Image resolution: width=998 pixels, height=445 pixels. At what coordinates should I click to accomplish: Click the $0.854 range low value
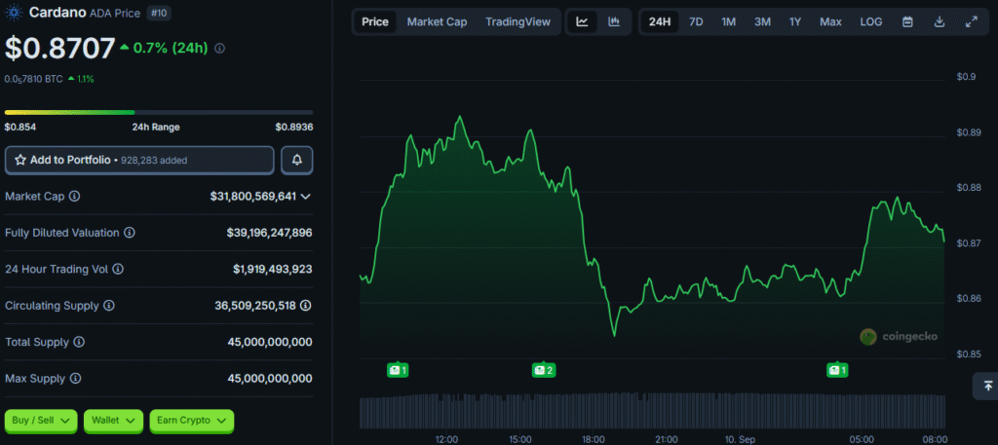(x=20, y=128)
